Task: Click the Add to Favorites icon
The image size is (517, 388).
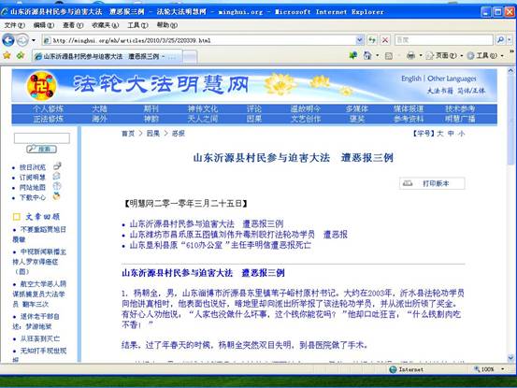Action: tap(21, 55)
